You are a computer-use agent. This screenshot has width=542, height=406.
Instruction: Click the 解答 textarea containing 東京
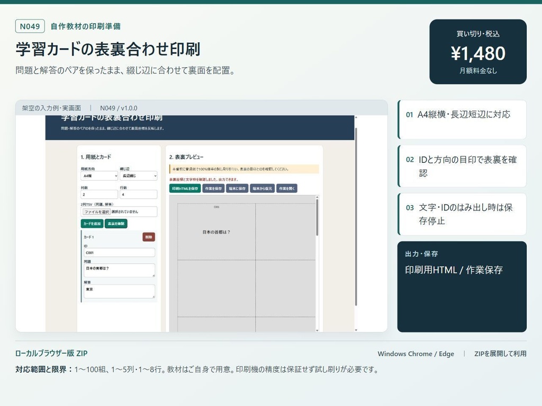click(x=119, y=291)
